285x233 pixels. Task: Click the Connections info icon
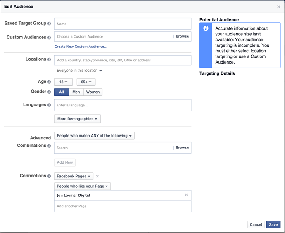50,176
